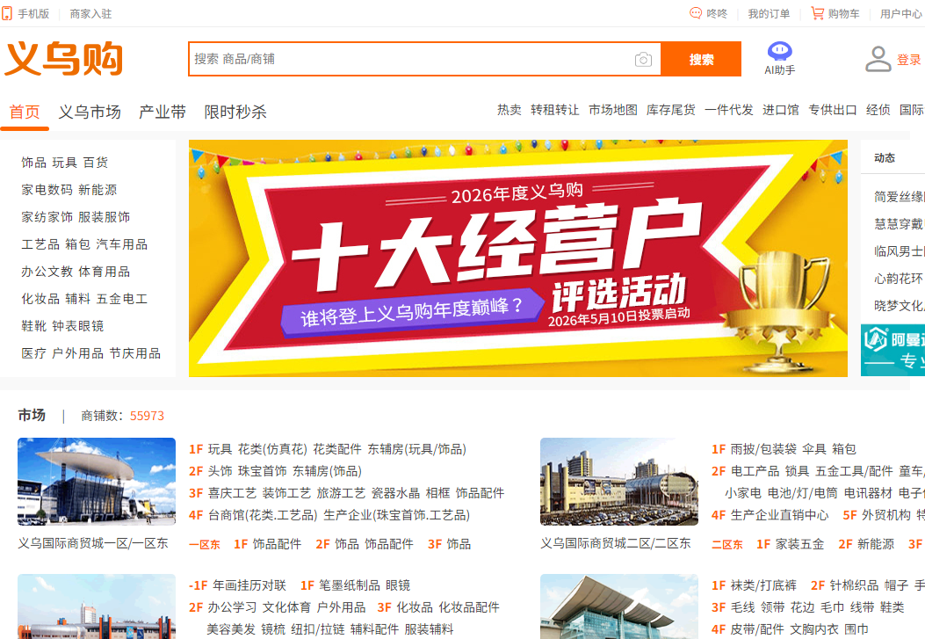
Task: Open the 咚咚 chat bubble icon
Action: click(x=696, y=13)
